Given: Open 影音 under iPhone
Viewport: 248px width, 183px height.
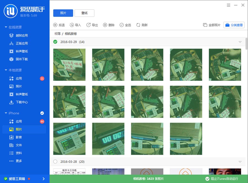Looking at the screenshot, I should tap(16, 137).
